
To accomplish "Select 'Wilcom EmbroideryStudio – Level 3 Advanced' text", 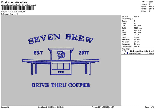I will coord(19,5).
